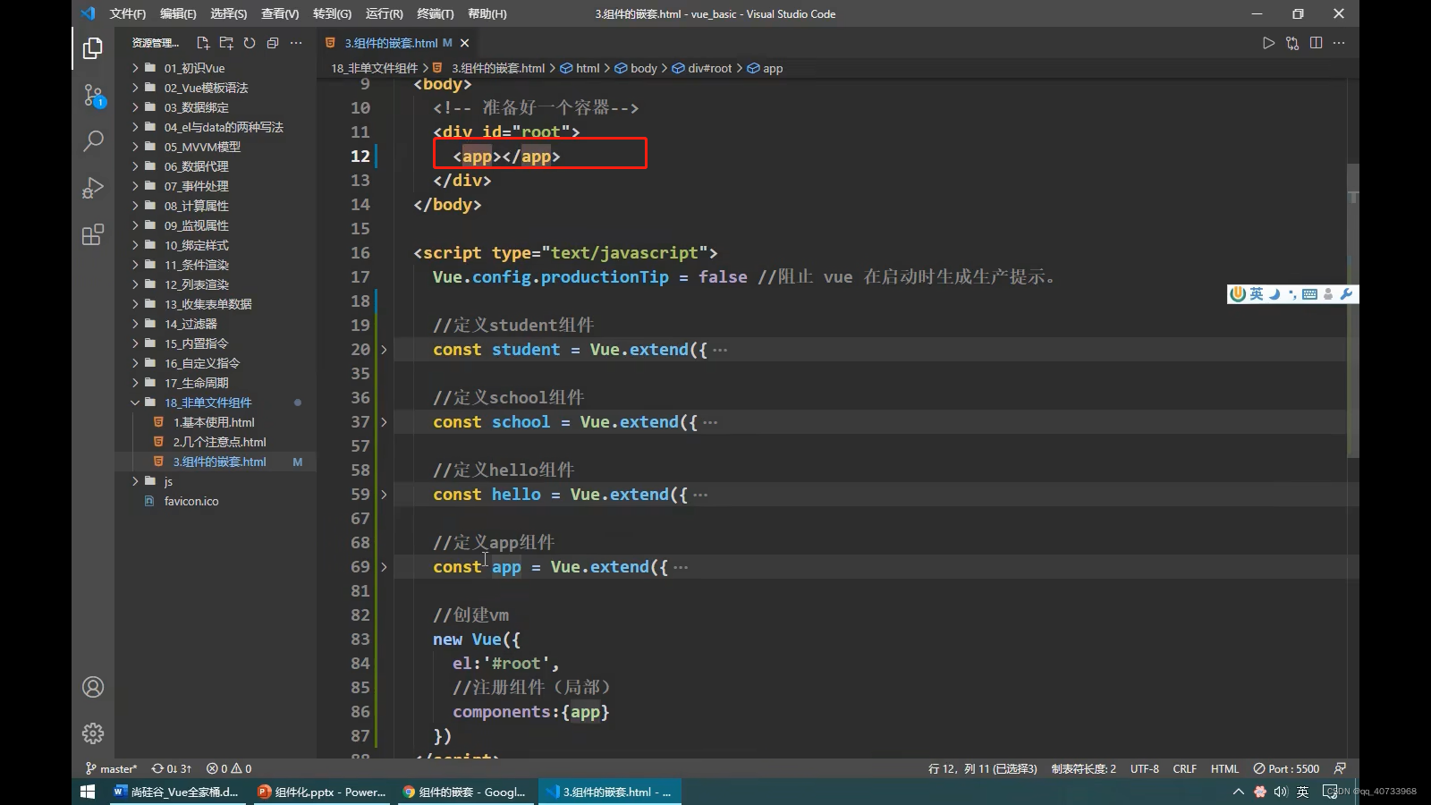
Task: Open the Source Control view
Action: click(93, 95)
